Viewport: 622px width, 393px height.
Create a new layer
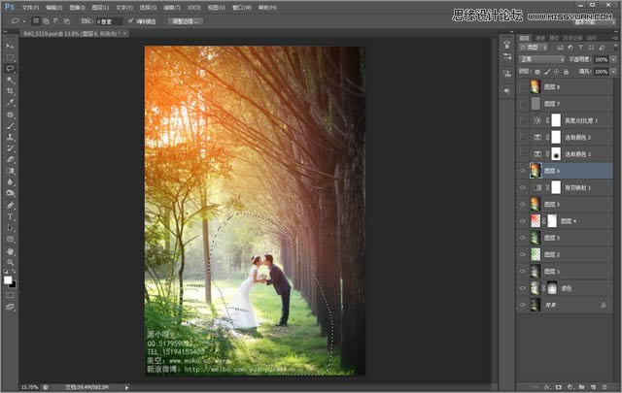click(x=593, y=386)
